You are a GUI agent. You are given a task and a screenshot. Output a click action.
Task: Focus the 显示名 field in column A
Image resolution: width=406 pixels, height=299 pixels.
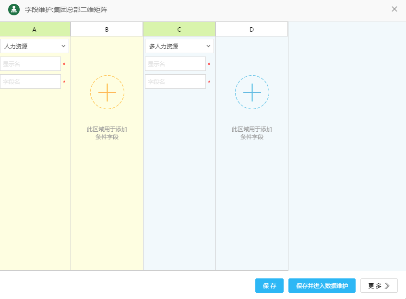[x=31, y=64]
